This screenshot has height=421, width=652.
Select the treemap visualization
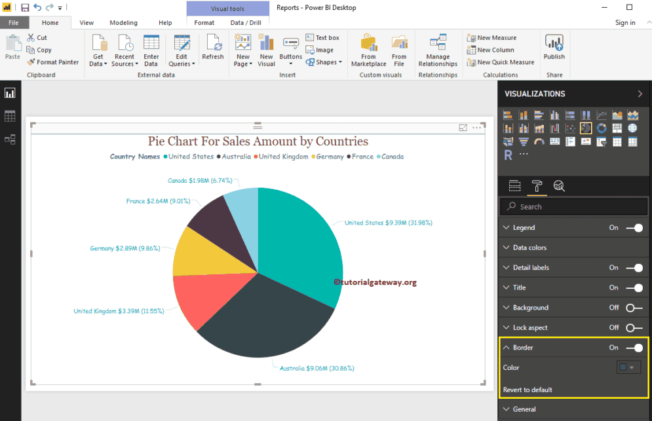pos(617,128)
